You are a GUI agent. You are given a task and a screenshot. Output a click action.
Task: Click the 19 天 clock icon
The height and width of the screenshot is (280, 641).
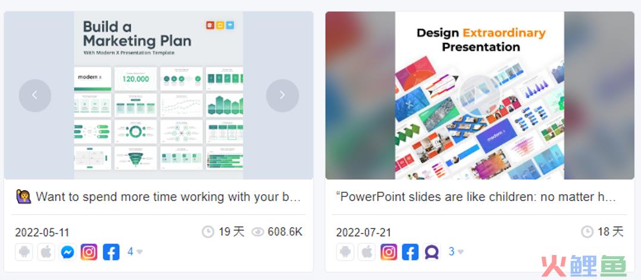pyautogui.click(x=208, y=232)
